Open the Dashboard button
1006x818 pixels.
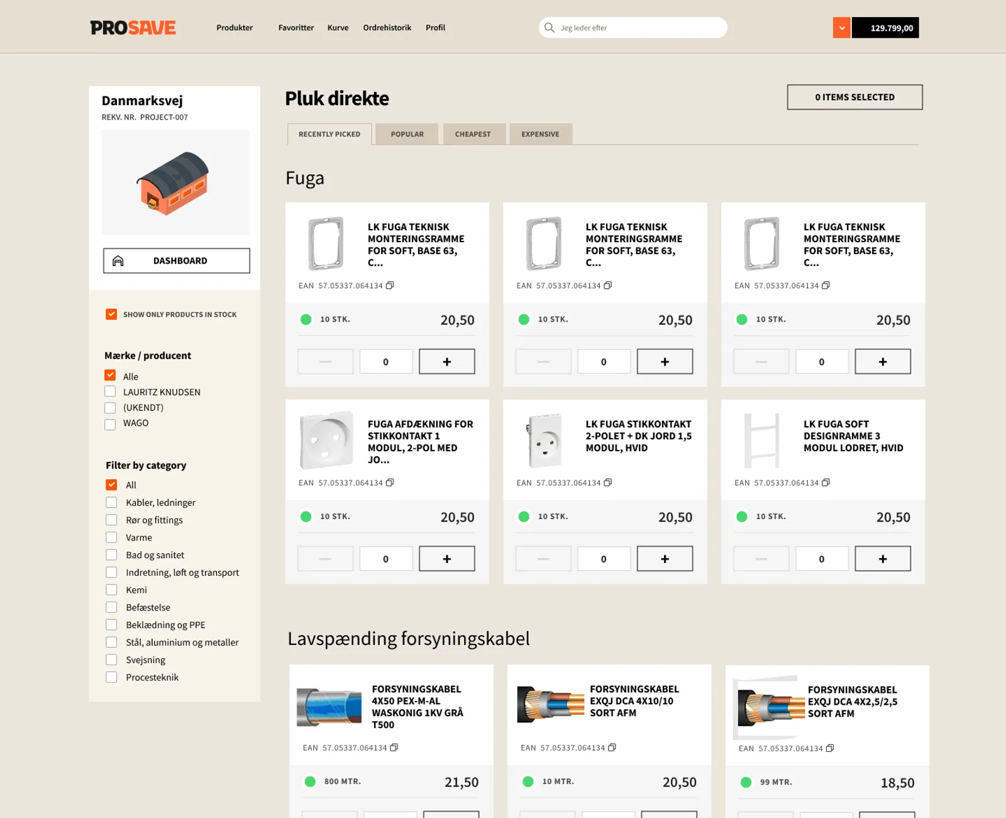click(177, 261)
